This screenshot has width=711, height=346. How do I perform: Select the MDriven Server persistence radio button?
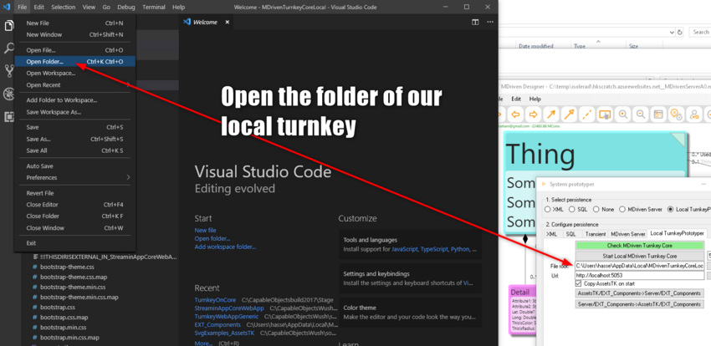point(623,209)
